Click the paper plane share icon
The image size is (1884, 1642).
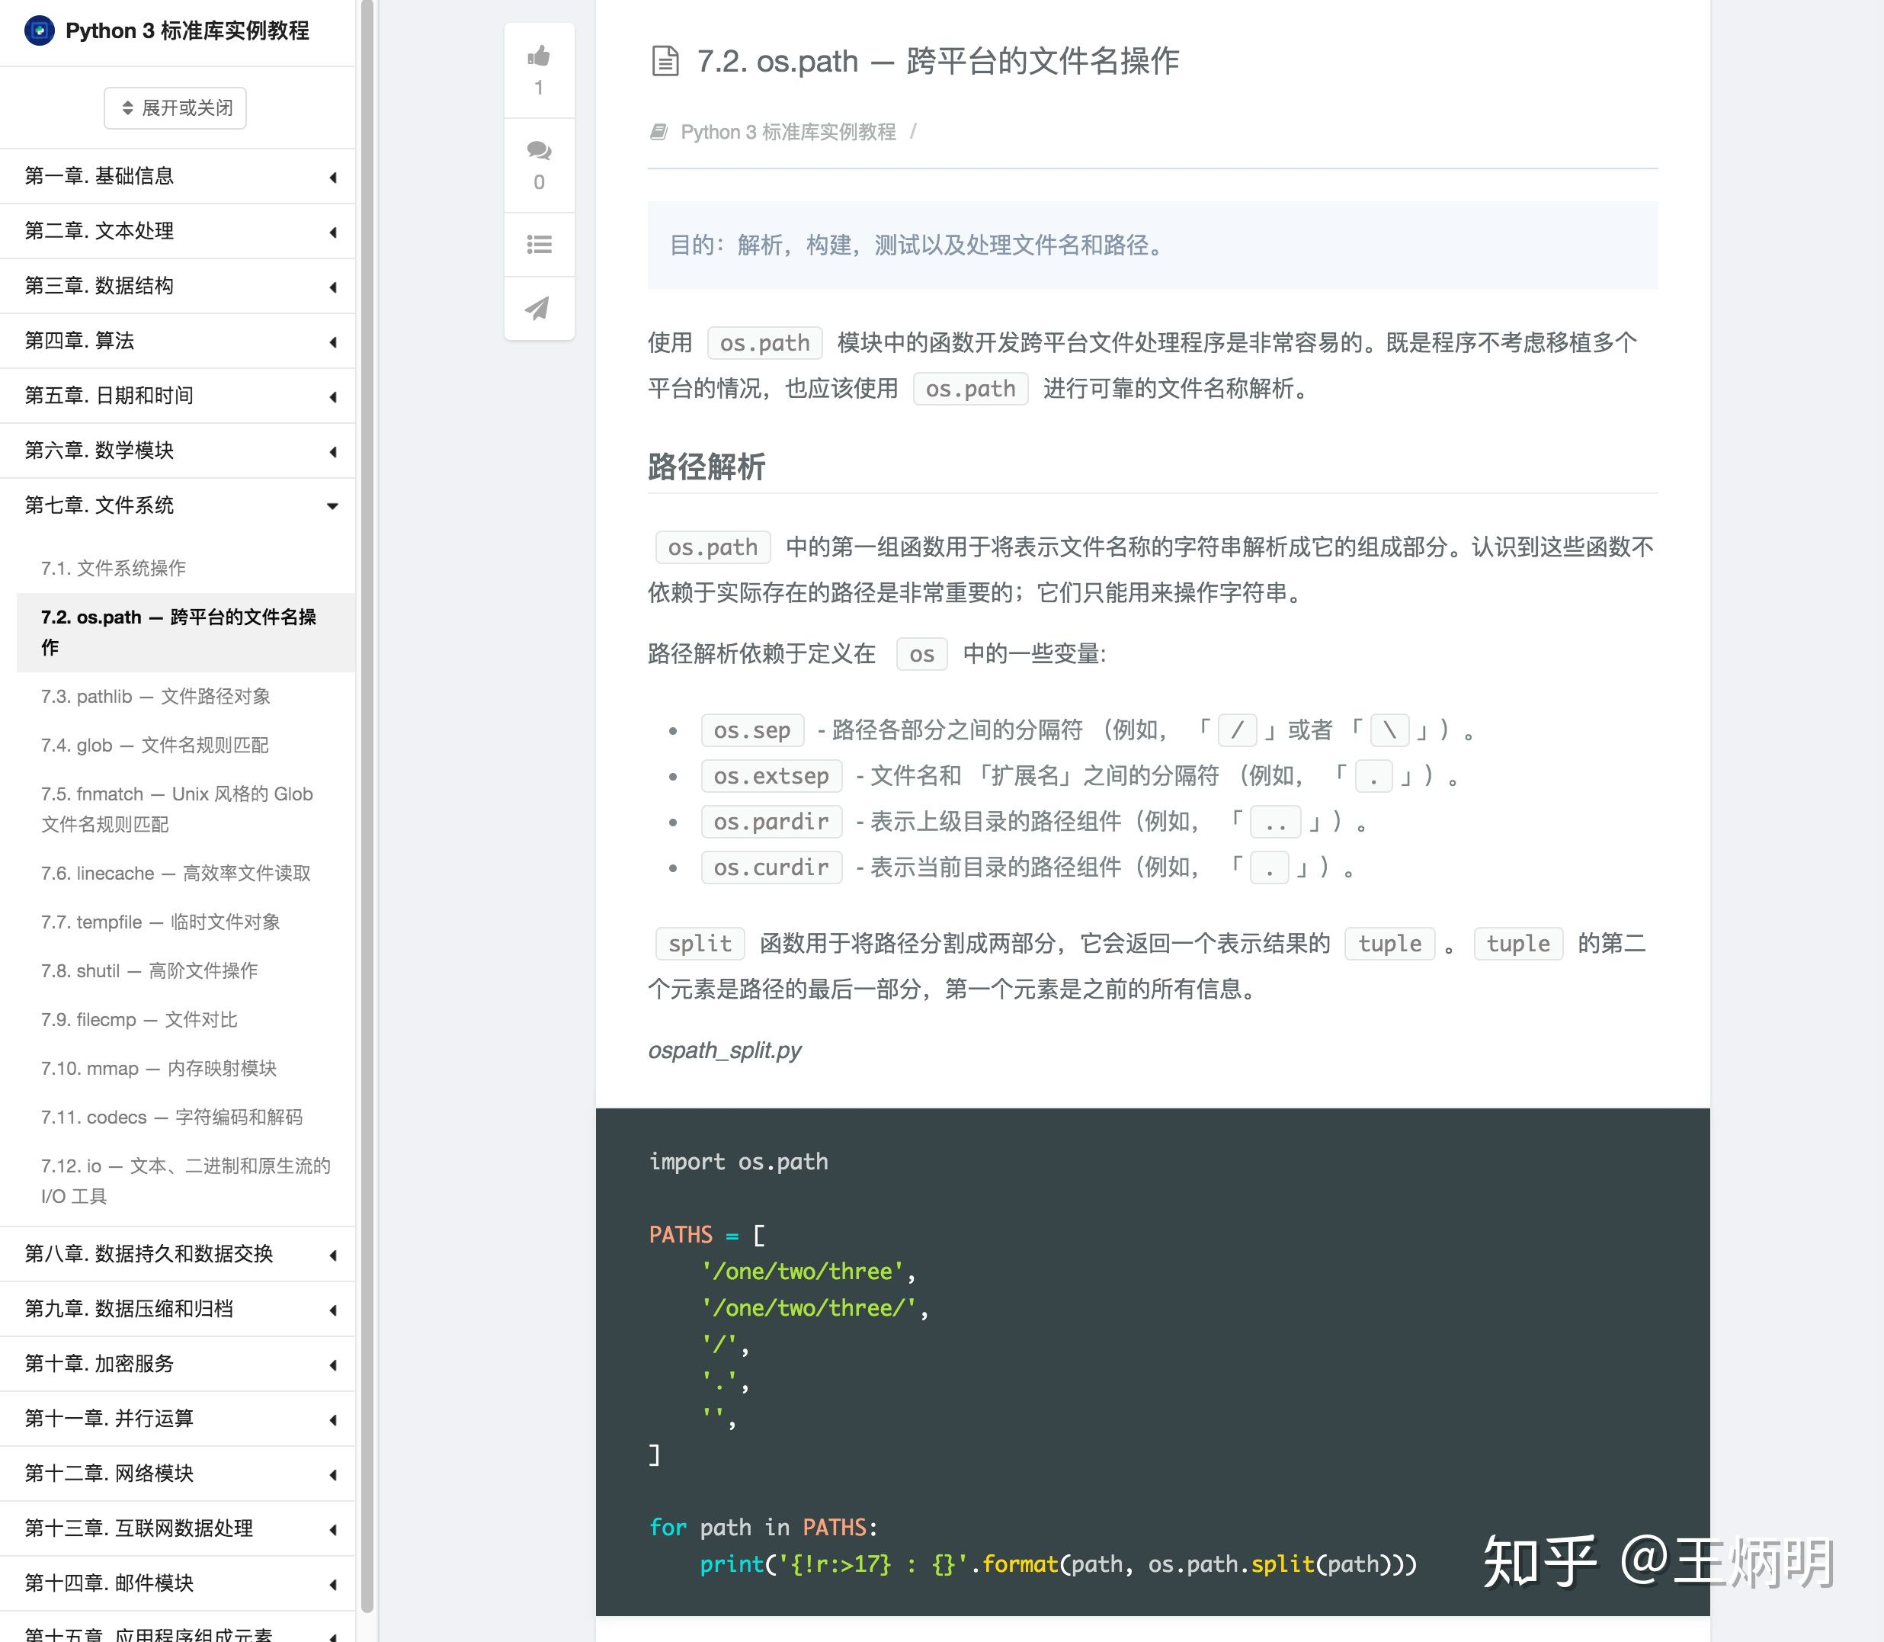(x=537, y=308)
